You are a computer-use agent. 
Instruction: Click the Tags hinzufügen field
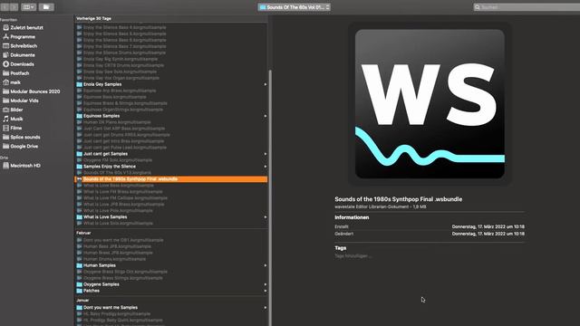[x=353, y=255]
